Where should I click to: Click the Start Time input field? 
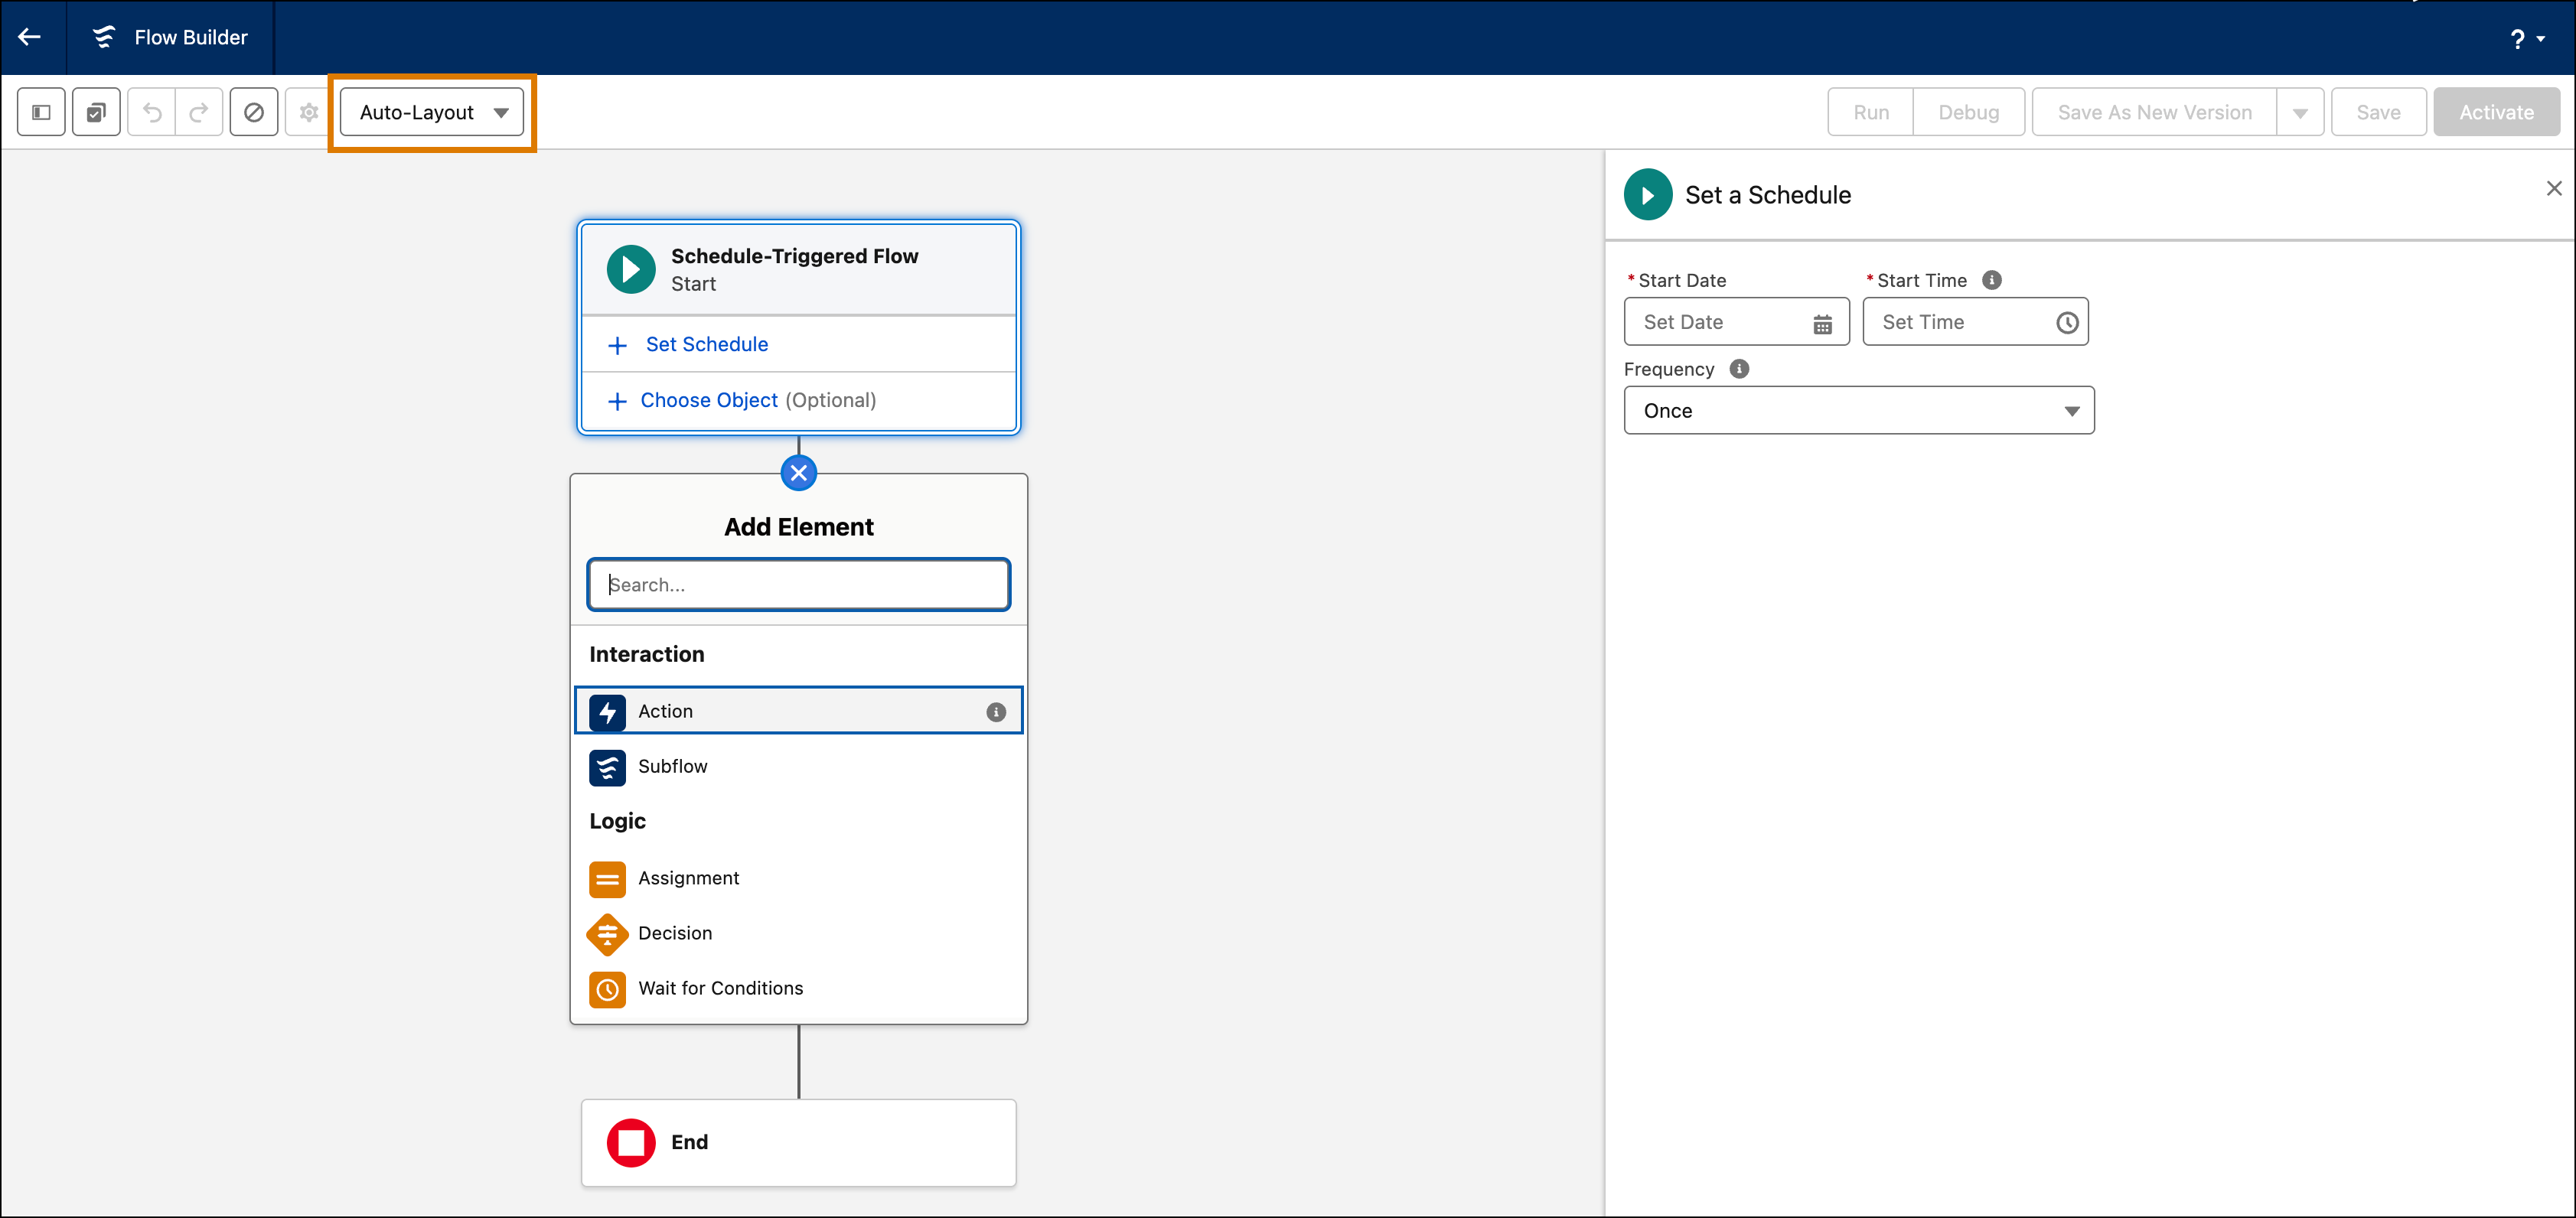coord(1975,322)
